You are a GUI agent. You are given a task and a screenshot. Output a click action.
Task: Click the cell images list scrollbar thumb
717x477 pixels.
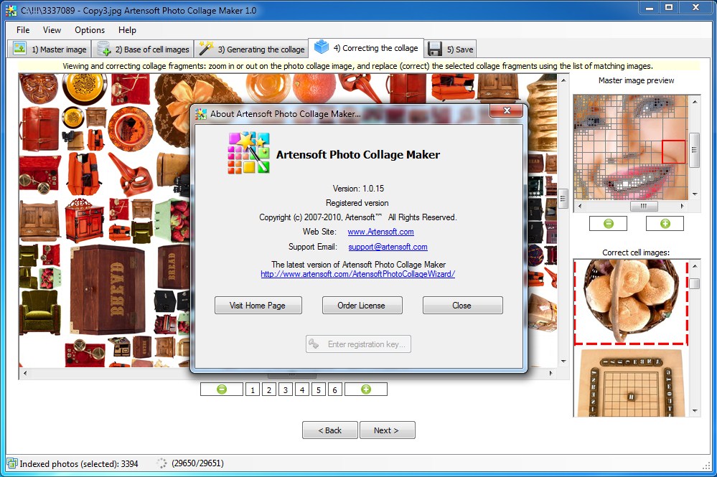click(x=695, y=283)
